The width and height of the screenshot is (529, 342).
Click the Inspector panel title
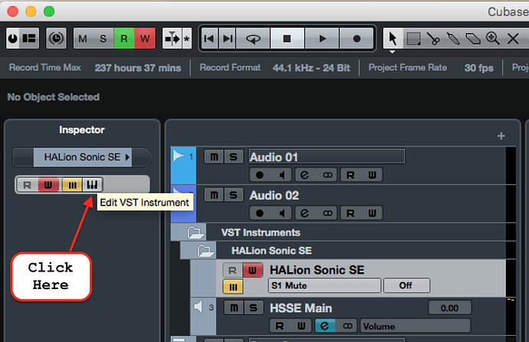(x=81, y=130)
